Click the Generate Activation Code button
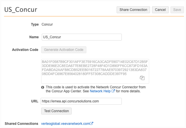 tap(64, 50)
